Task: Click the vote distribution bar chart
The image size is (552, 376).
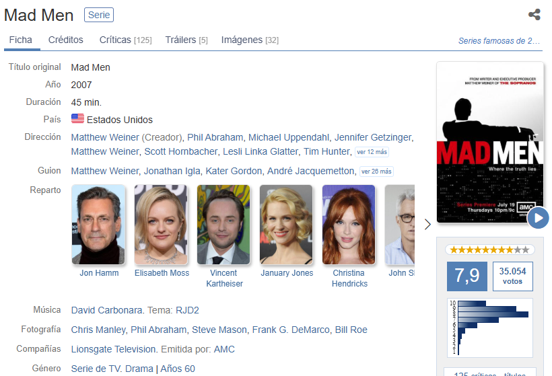Action: [x=489, y=328]
